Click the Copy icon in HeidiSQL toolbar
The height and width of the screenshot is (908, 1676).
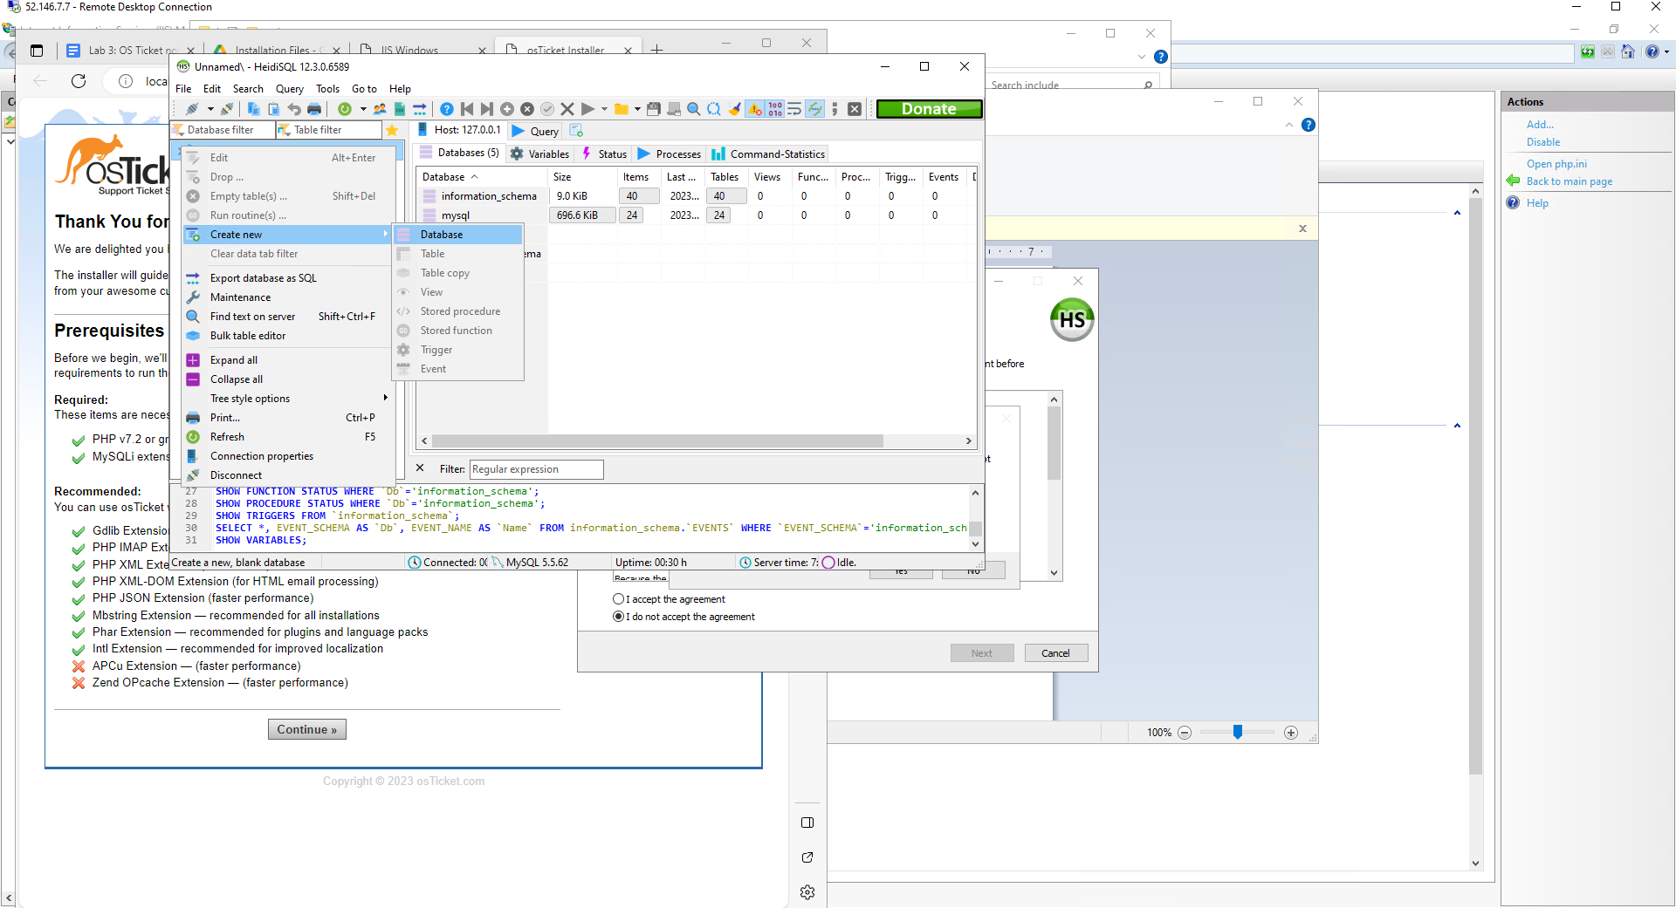253,109
